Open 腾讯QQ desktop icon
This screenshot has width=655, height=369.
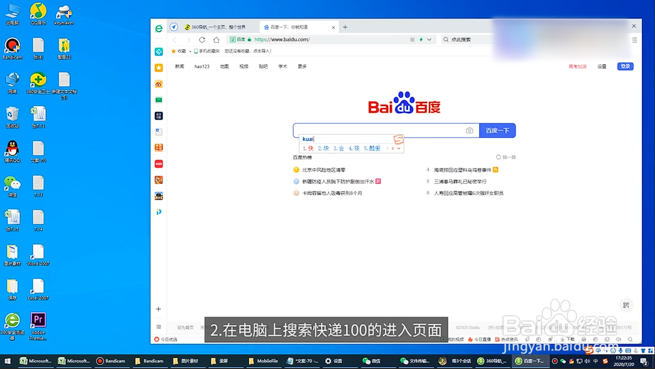[12, 152]
